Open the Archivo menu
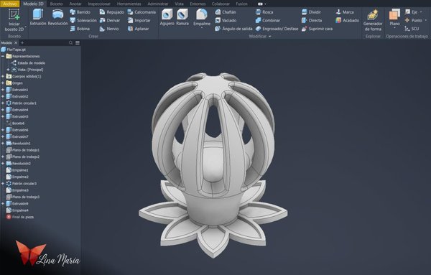Viewport: 431px width, 275px height. [x=9, y=4]
